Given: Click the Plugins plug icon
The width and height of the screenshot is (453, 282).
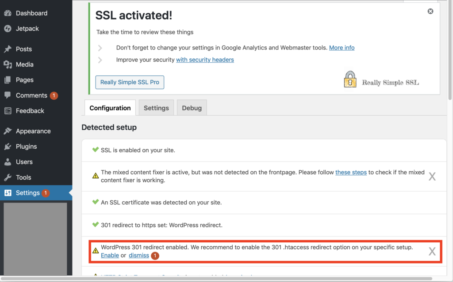Looking at the screenshot, I should 8,147.
